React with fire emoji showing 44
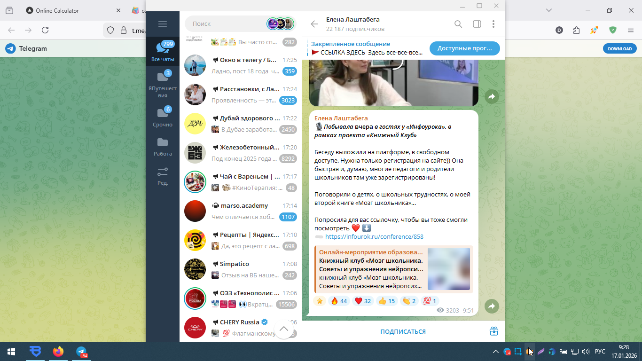Viewport: 642px width, 361px height. (338, 301)
